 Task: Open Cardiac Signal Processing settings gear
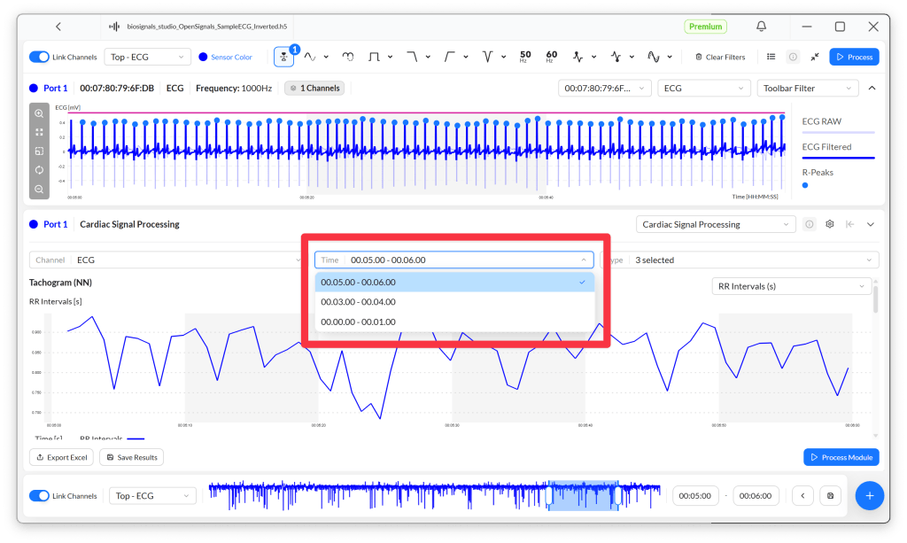(829, 224)
